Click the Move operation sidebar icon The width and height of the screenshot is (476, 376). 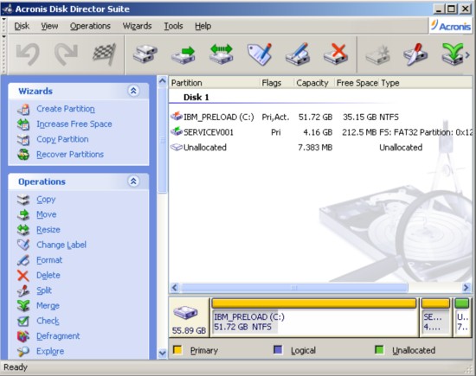click(23, 215)
